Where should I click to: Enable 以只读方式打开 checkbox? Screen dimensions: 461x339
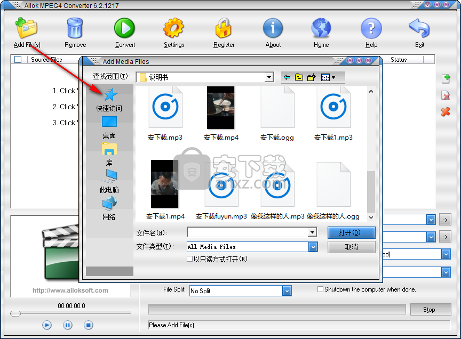pos(189,259)
